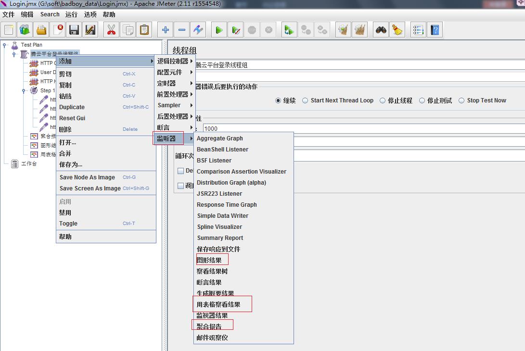Click the Function Helper list icon
525x351 pixels.
pos(418,30)
